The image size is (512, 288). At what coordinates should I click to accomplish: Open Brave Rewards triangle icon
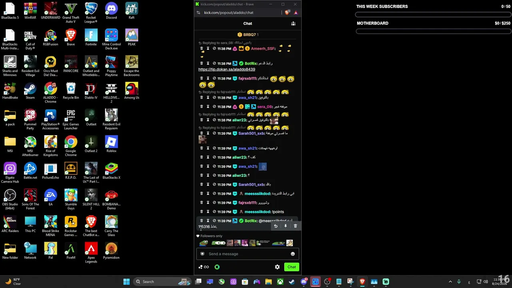coord(296,12)
